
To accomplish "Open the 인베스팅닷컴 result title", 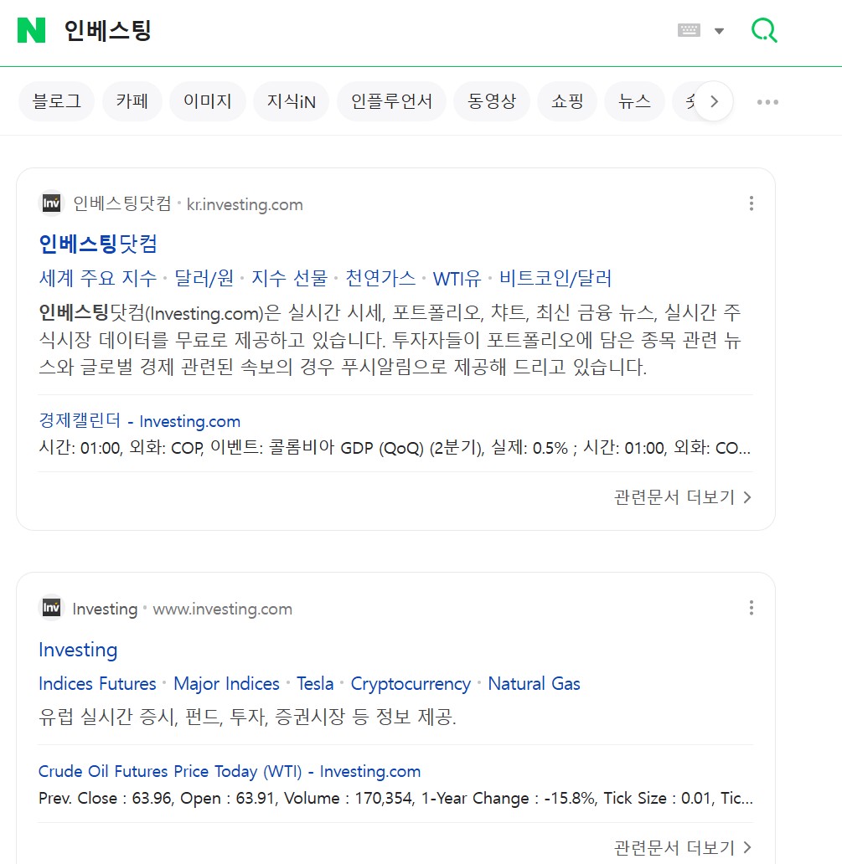I will [98, 243].
